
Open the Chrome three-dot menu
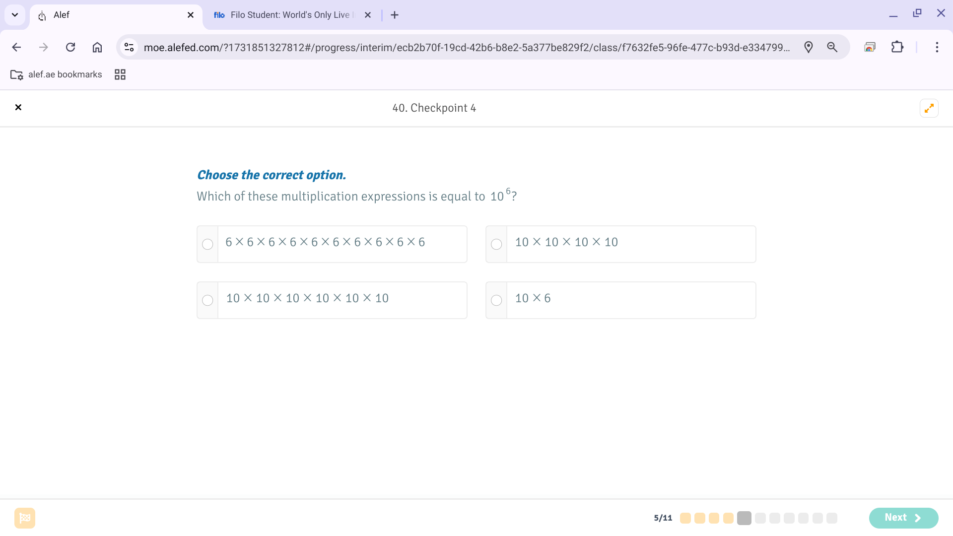click(937, 47)
